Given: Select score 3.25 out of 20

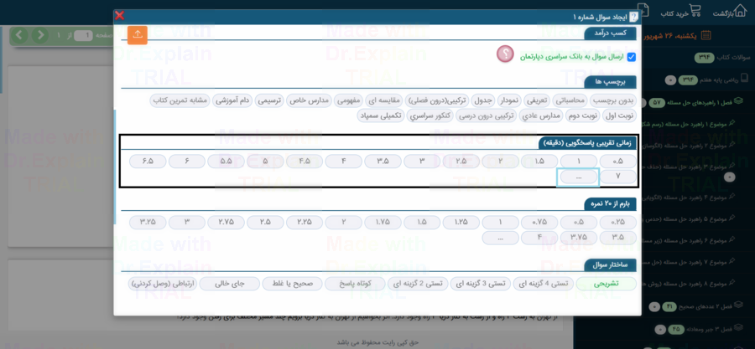Looking at the screenshot, I should coord(148,223).
